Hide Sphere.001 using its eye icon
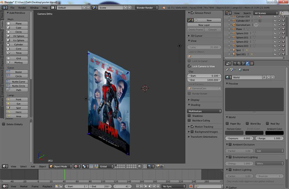 275,37
